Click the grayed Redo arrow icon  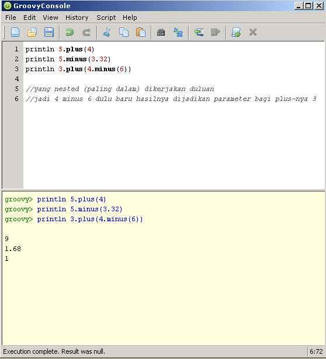(86, 32)
